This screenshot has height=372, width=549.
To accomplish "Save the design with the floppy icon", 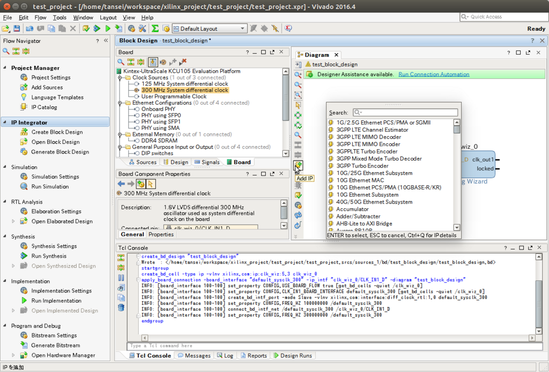I will coord(17,29).
